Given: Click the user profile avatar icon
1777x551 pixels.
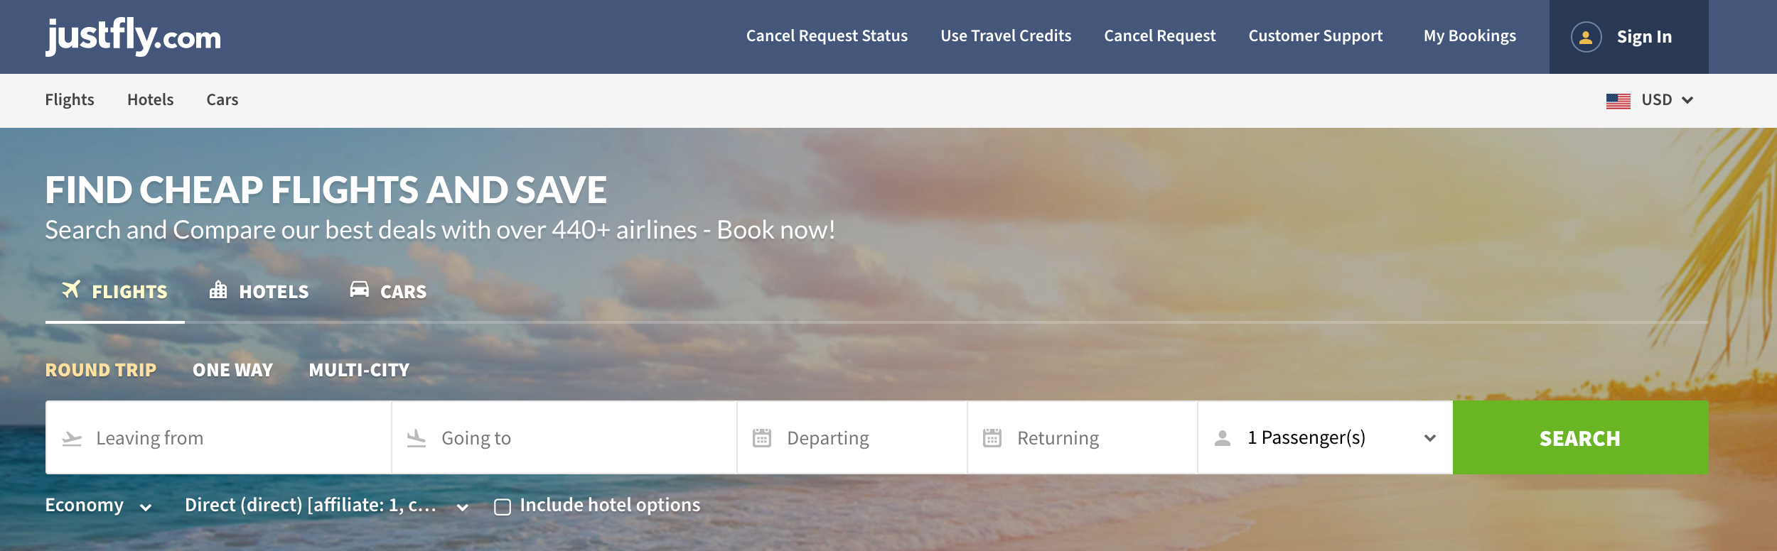Looking at the screenshot, I should click(1585, 37).
